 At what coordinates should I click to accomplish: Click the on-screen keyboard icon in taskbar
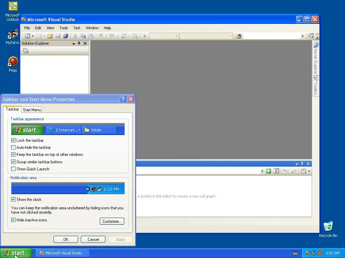295,253
